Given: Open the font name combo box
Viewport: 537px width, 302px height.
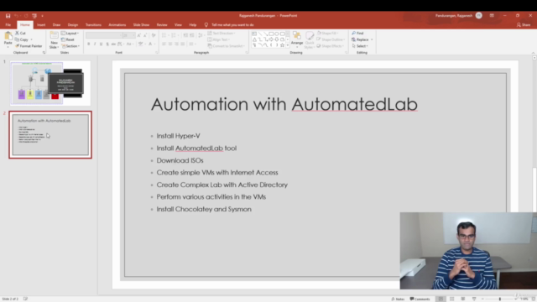Looking at the screenshot, I should click(x=104, y=35).
